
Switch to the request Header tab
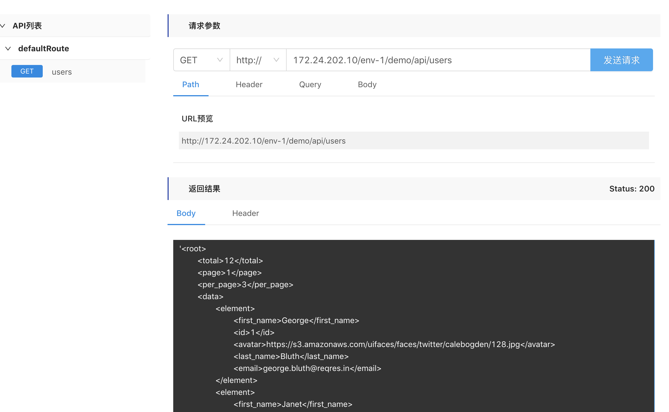[249, 85]
